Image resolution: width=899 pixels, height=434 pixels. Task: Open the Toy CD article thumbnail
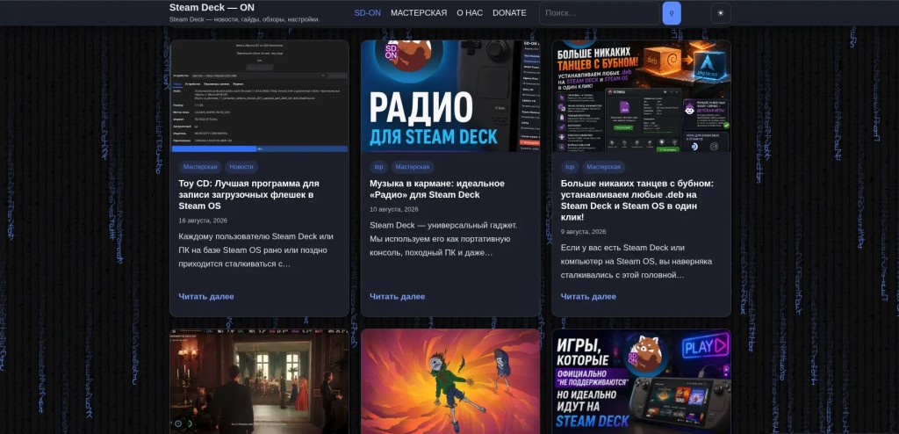coord(259,96)
